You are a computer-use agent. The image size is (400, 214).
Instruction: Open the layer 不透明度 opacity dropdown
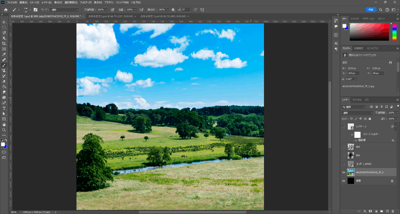(397, 113)
